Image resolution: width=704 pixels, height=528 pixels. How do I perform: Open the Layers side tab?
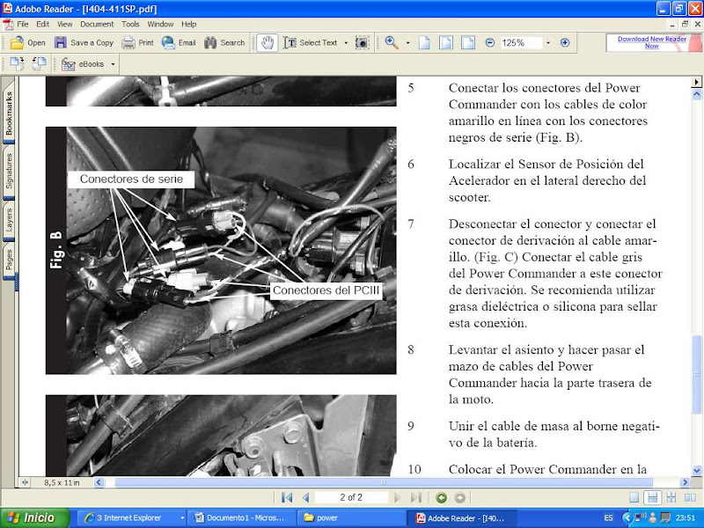[9, 221]
